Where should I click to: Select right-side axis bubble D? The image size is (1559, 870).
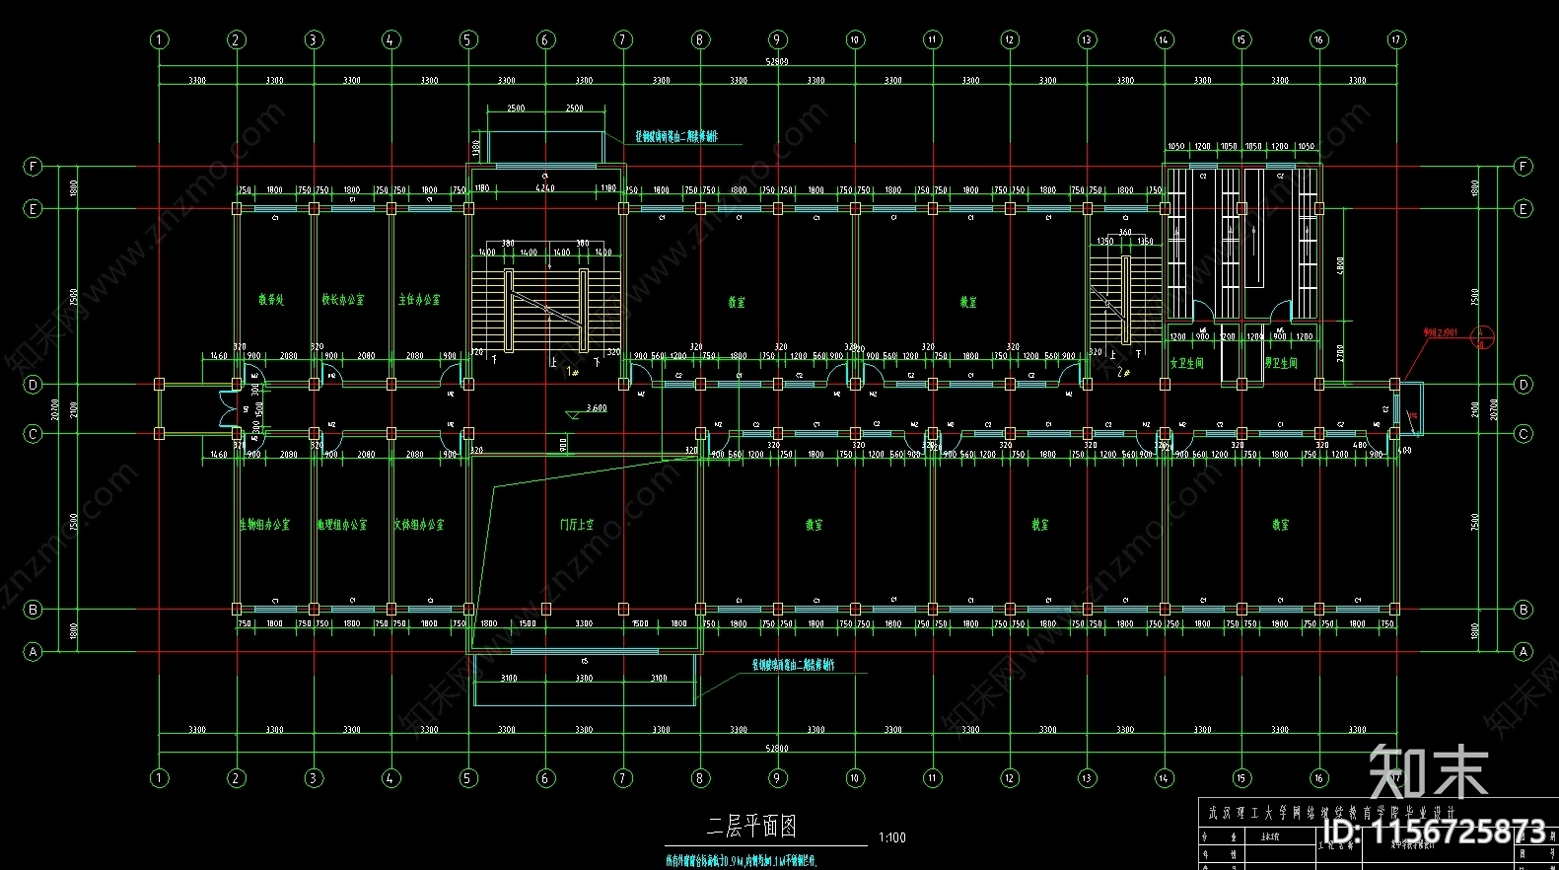[x=1524, y=385]
